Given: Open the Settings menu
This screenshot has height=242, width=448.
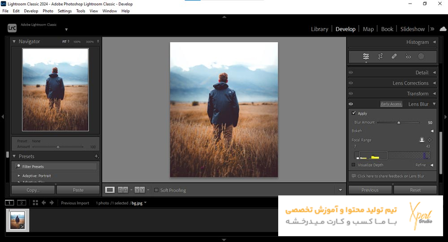Looking at the screenshot, I should [65, 11].
